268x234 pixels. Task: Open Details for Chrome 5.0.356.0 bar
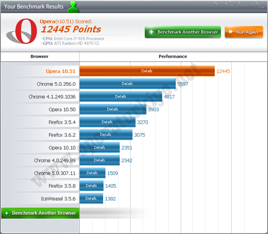(127, 84)
